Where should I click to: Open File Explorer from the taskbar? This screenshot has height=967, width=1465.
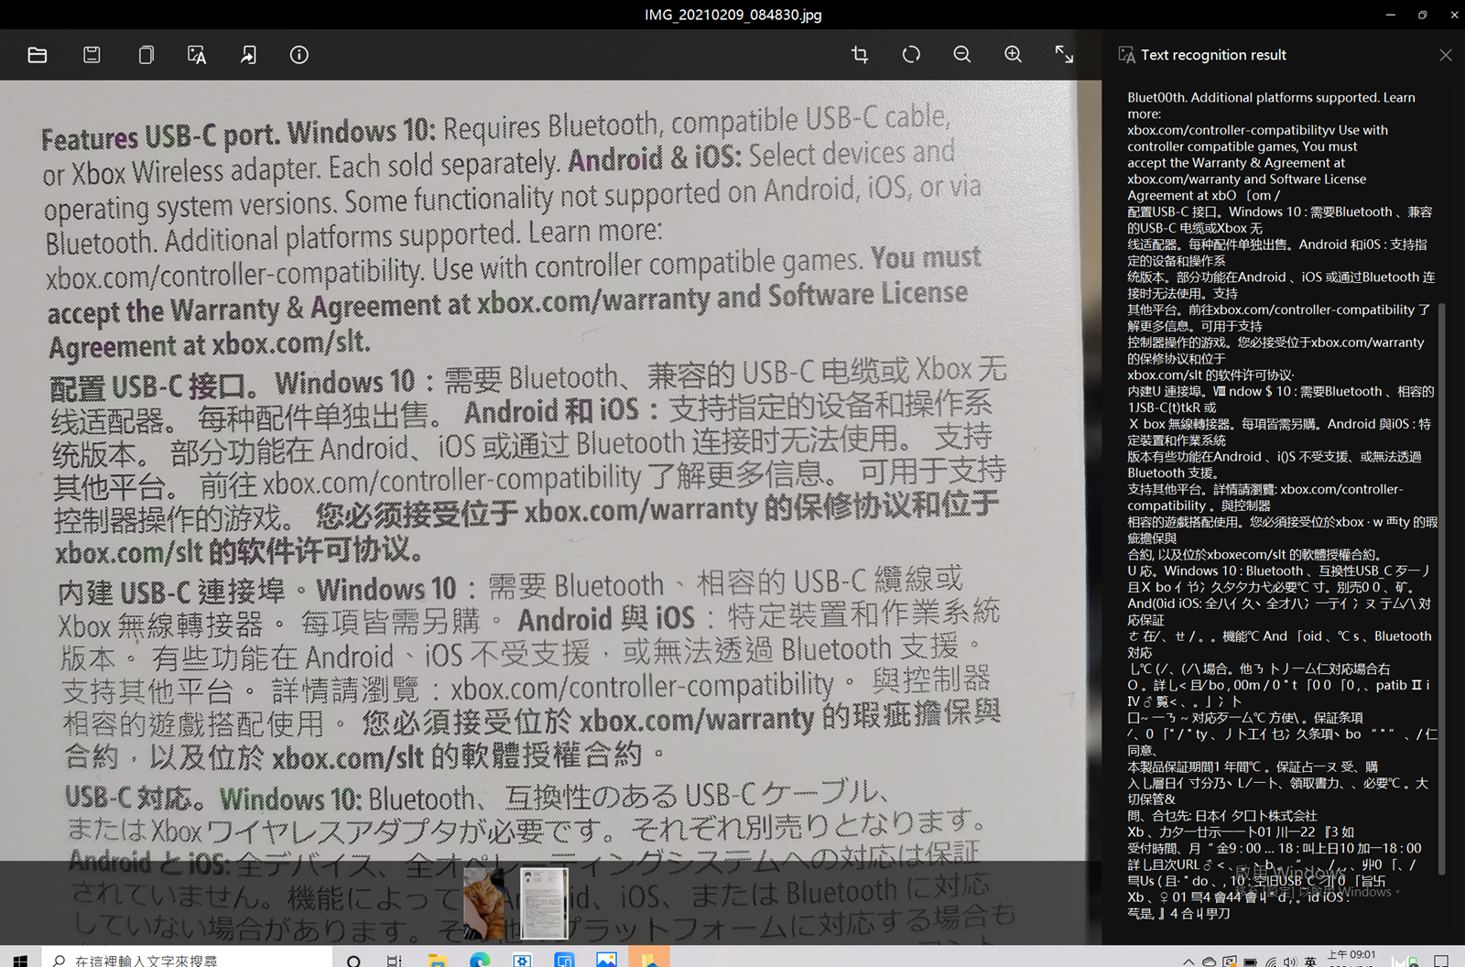[x=438, y=960]
